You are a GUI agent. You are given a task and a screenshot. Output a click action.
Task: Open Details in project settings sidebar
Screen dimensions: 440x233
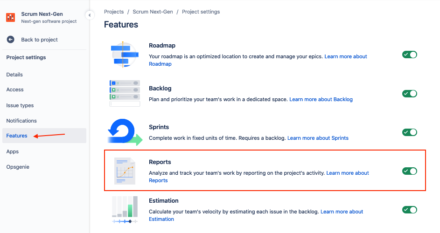coord(14,75)
